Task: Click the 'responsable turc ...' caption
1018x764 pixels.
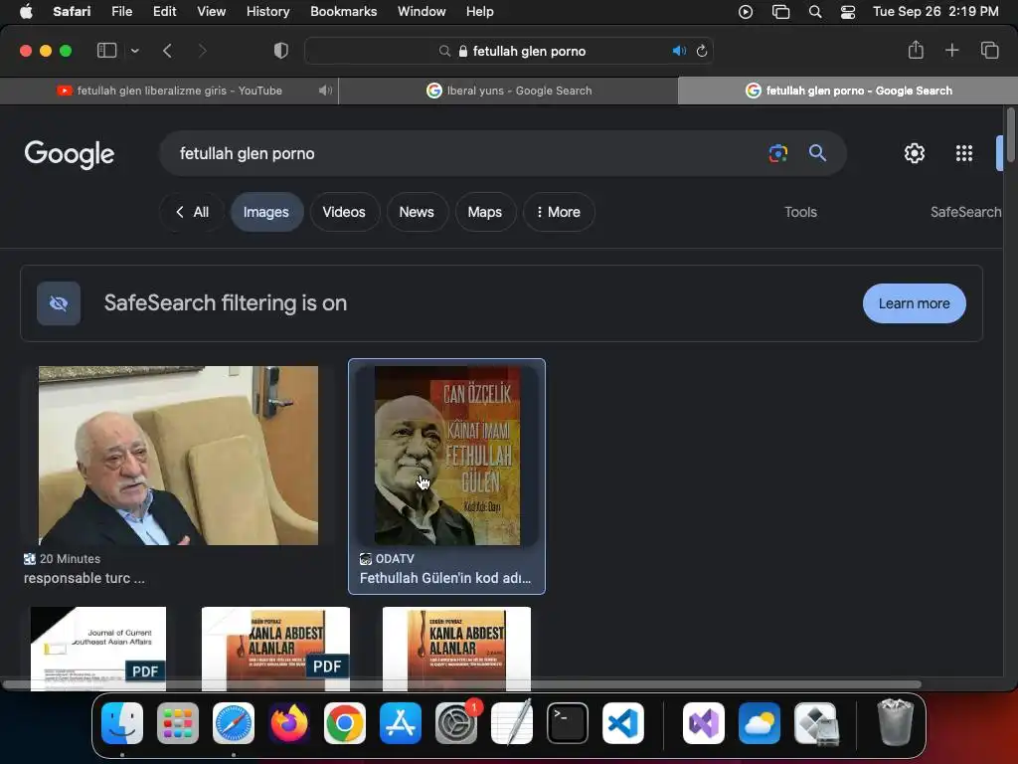Action: coord(85,578)
